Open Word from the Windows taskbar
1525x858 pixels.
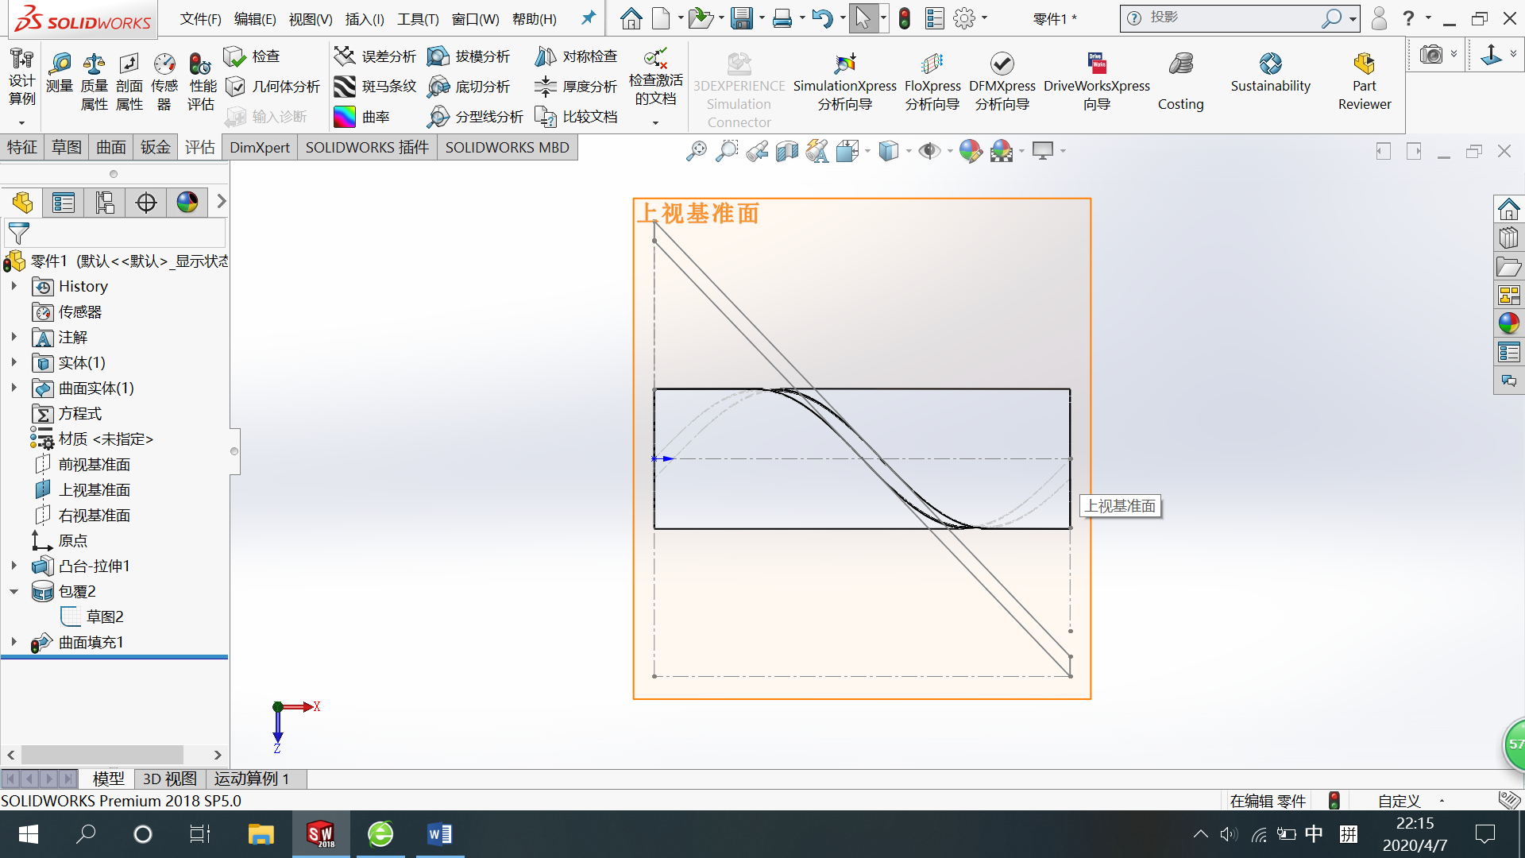coord(439,834)
